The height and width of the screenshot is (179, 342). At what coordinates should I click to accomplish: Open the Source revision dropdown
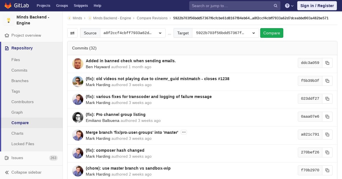pos(133,33)
